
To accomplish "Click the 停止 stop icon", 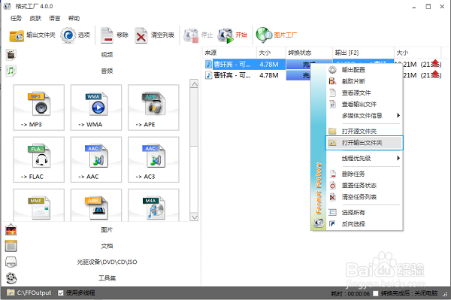I will click(x=191, y=35).
